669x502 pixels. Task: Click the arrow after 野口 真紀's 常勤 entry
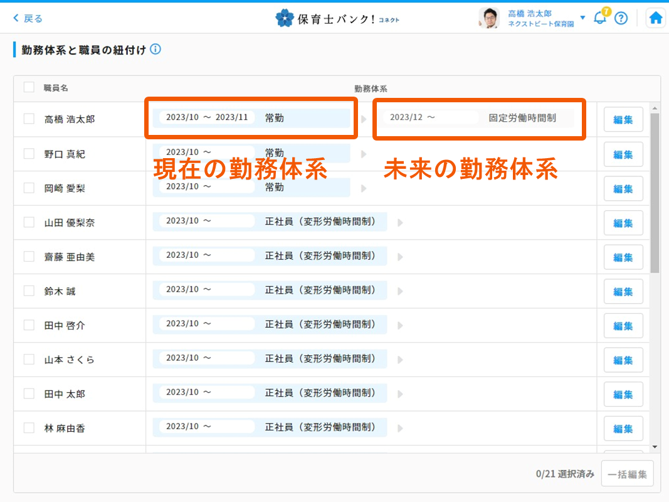pyautogui.click(x=363, y=154)
